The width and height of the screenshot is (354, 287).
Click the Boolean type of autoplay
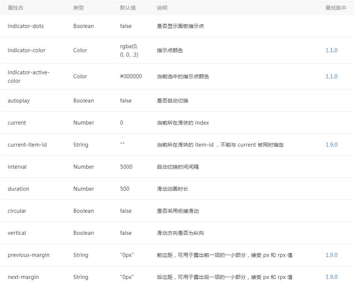(84, 101)
